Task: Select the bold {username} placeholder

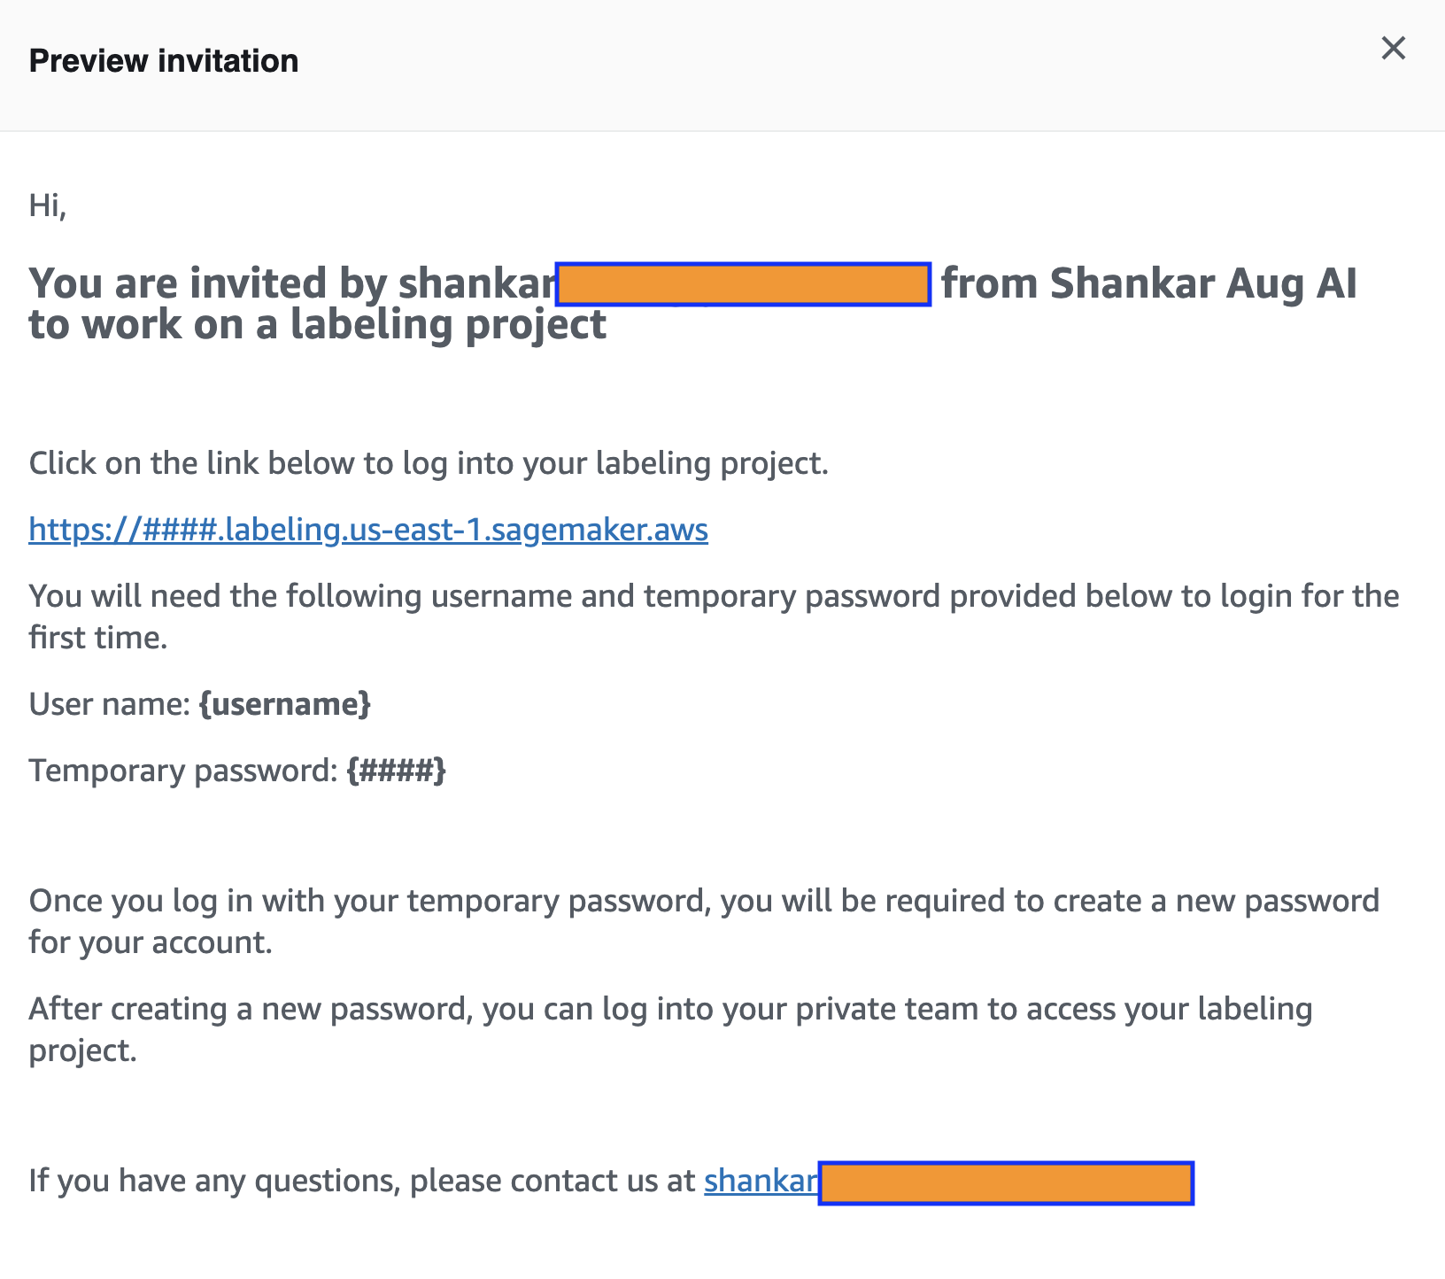Action: [285, 704]
